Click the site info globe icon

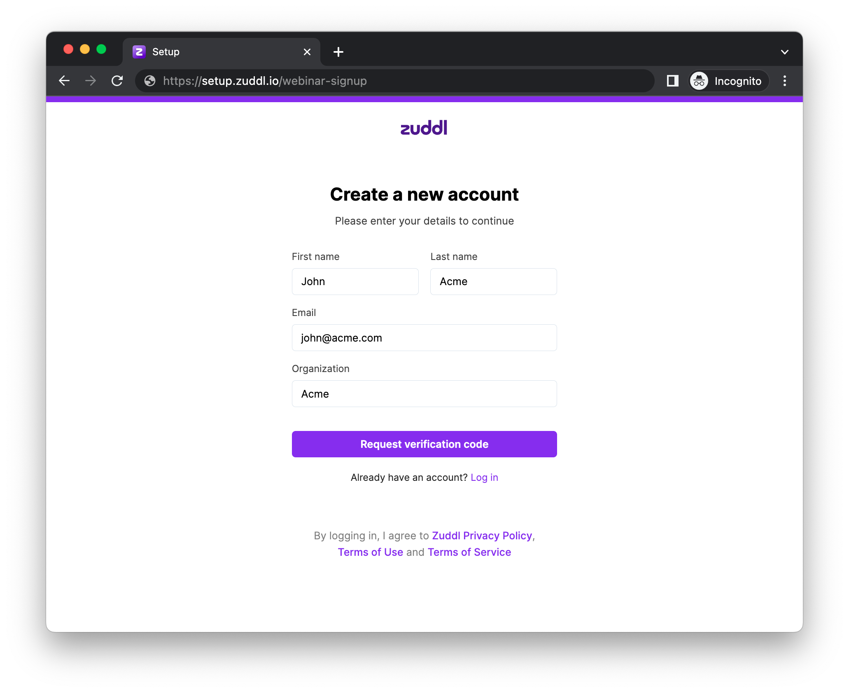coord(150,81)
